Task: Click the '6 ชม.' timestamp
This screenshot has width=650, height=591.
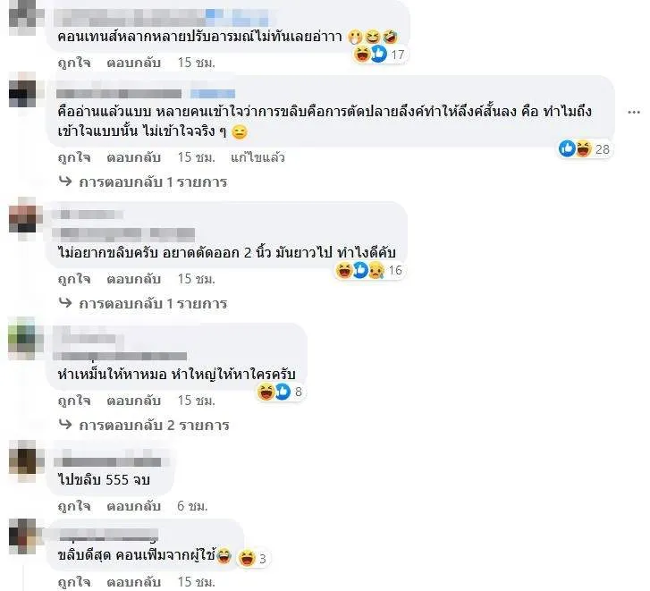Action: coord(192,506)
